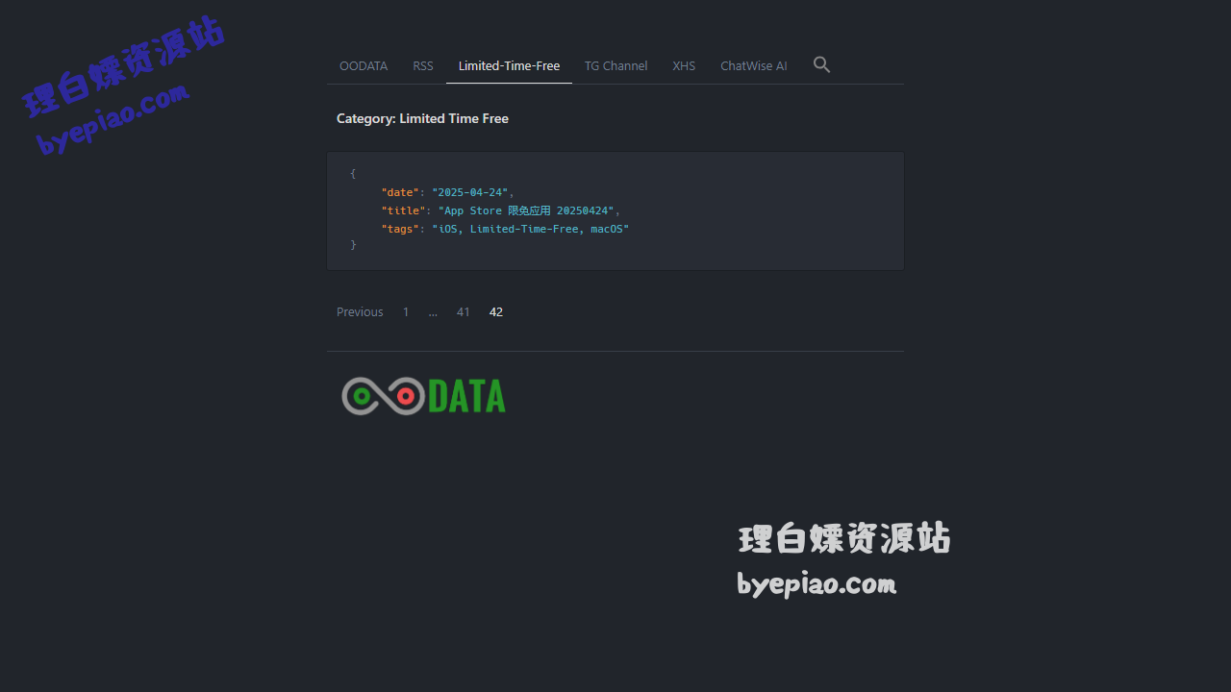Open the TG Channel tab
The width and height of the screenshot is (1231, 692).
pyautogui.click(x=615, y=66)
